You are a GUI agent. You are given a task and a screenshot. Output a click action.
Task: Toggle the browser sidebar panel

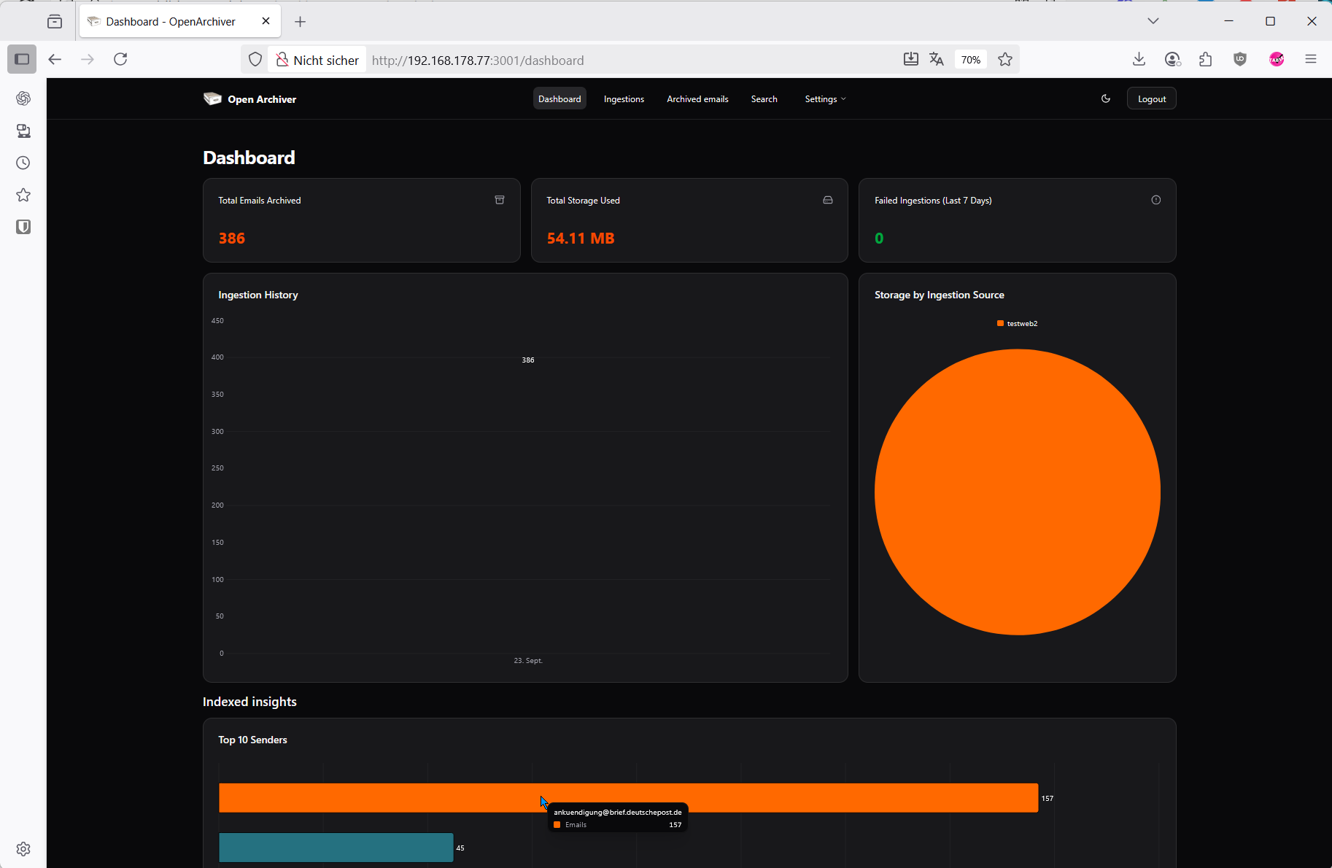[x=22, y=60]
